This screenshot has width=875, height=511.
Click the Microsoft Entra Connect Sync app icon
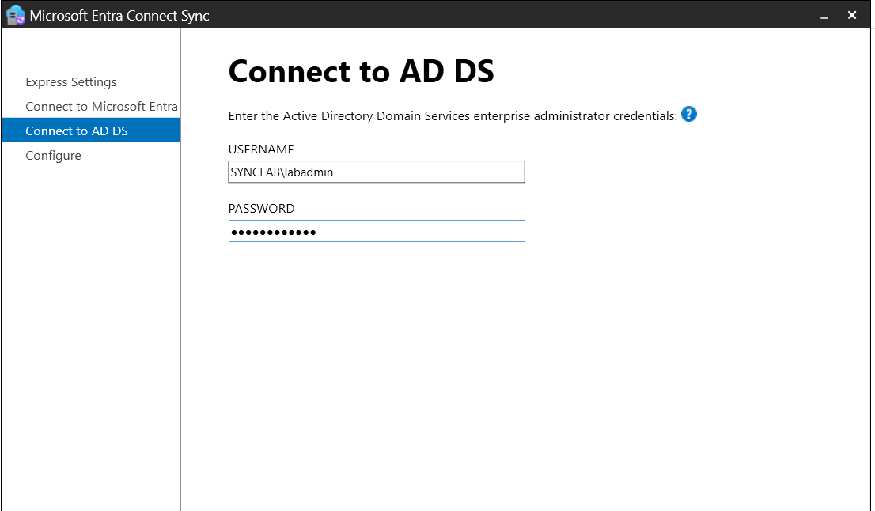(15, 15)
